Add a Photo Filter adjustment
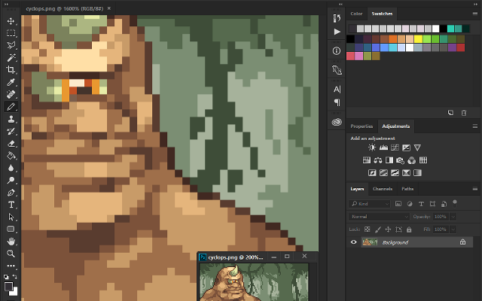 click(x=400, y=160)
